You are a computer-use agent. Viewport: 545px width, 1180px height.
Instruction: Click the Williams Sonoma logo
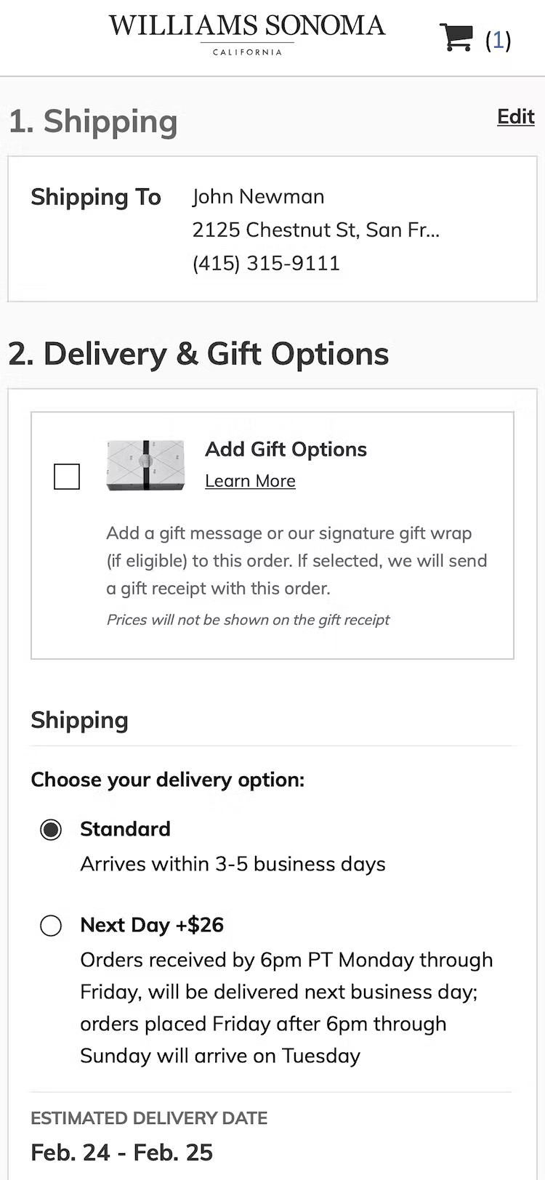click(247, 33)
